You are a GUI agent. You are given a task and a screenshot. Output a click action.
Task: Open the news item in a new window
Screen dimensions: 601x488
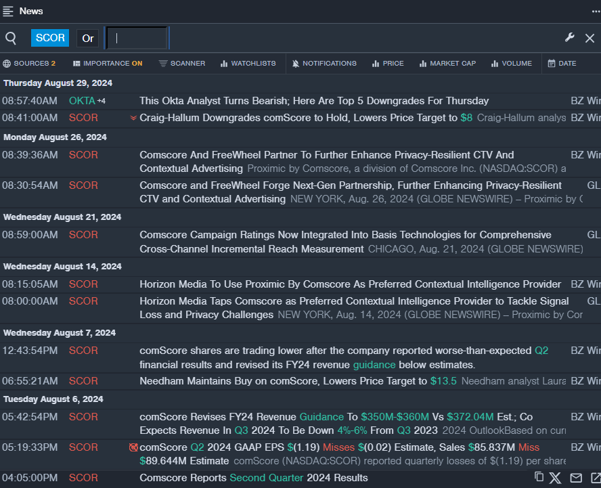click(x=595, y=478)
